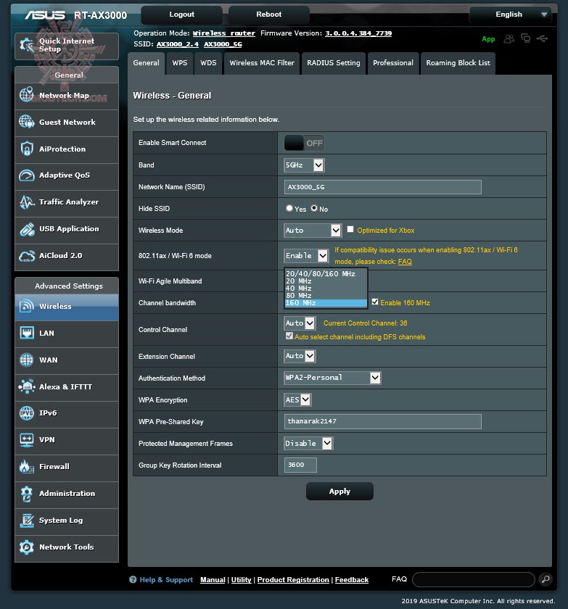Toggle the Enable Smart Connect switch

[304, 143]
